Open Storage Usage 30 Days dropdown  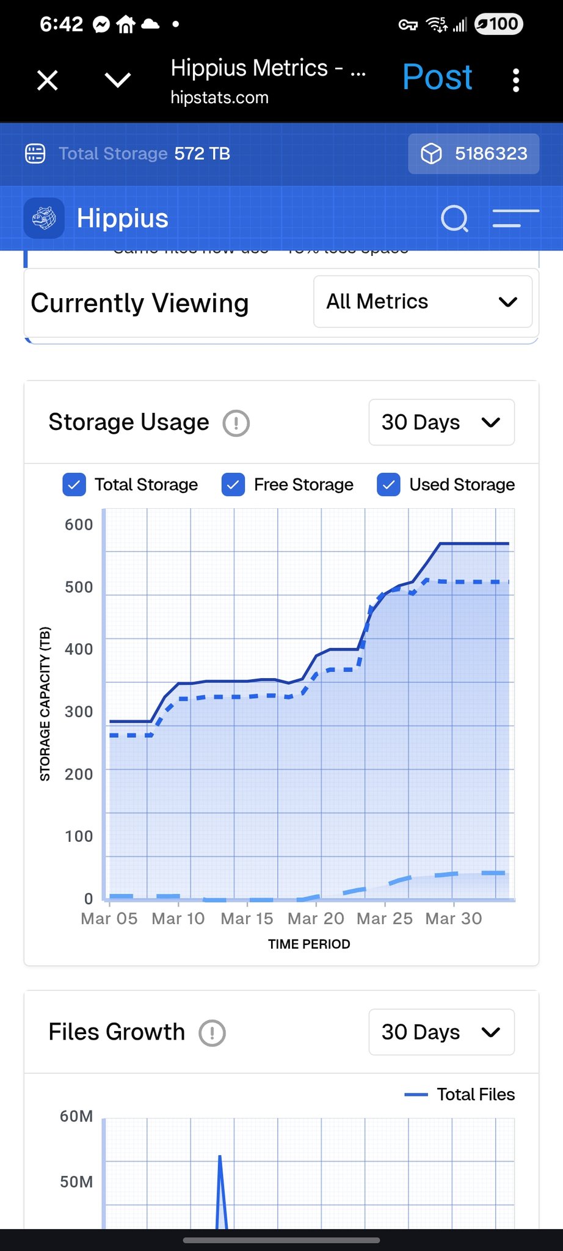[x=441, y=423]
